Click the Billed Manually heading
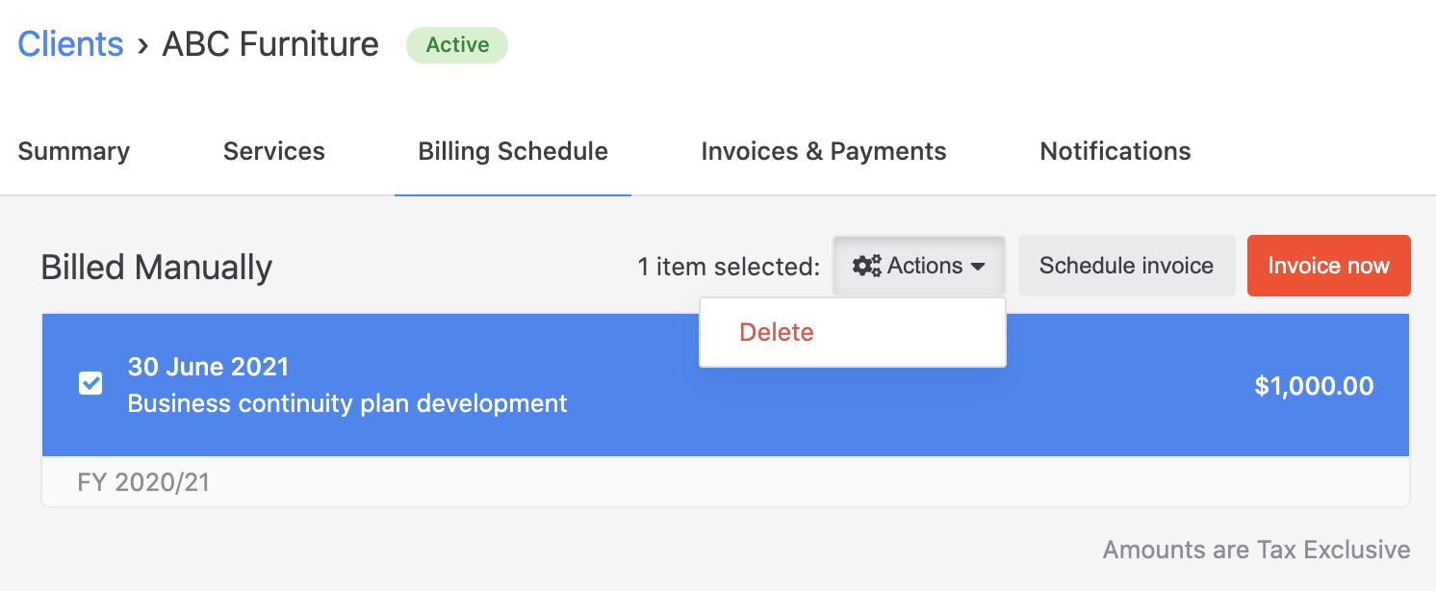The height and width of the screenshot is (591, 1436). coord(157,268)
